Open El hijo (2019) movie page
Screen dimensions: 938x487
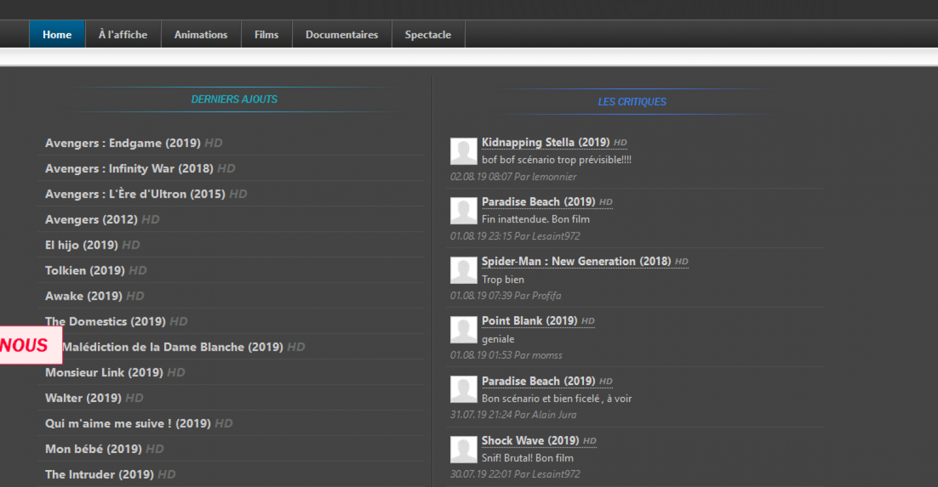click(x=81, y=245)
